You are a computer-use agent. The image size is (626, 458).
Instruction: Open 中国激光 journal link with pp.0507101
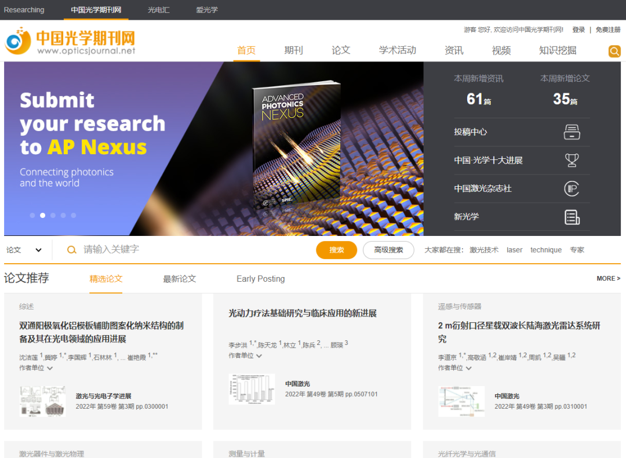[x=297, y=384]
